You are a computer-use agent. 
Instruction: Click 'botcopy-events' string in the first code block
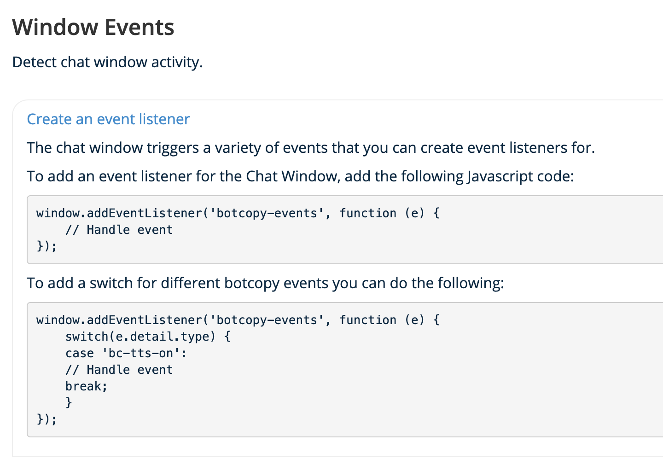pos(267,213)
